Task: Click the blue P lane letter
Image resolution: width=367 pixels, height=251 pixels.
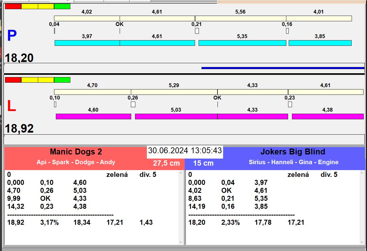Action: (12, 36)
